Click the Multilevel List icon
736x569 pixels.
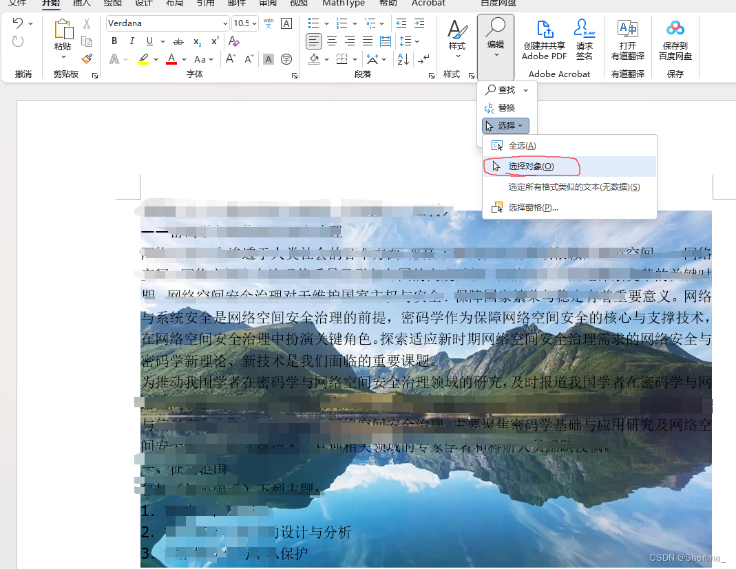point(370,23)
